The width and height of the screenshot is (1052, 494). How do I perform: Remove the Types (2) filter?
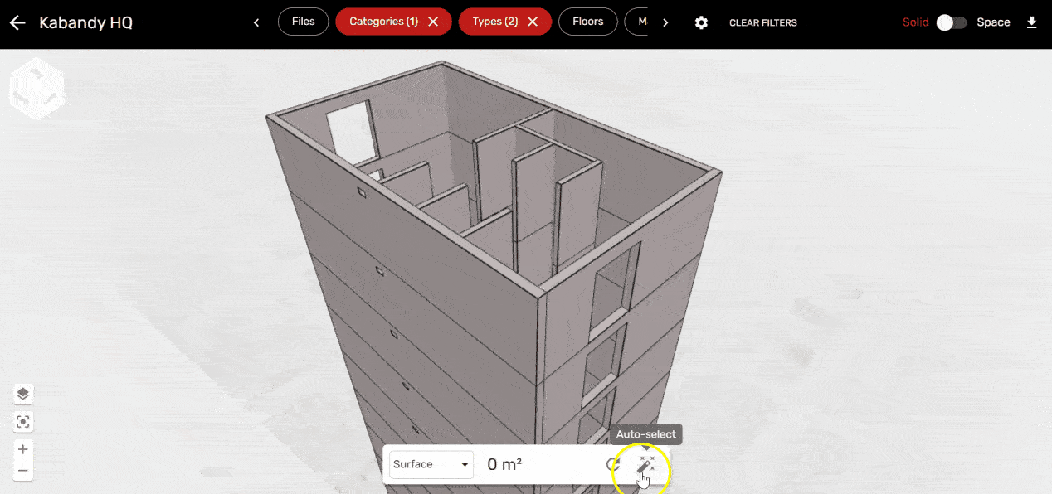pos(533,22)
